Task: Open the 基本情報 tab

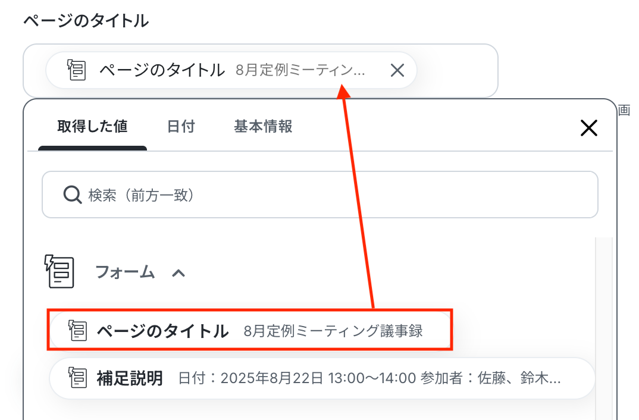Action: 263,126
